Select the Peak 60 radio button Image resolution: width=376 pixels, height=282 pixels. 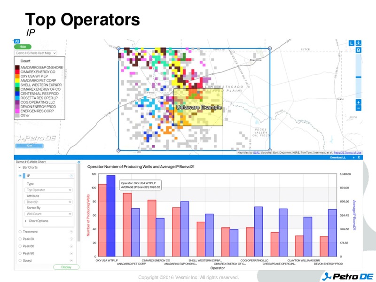[x=20, y=246]
